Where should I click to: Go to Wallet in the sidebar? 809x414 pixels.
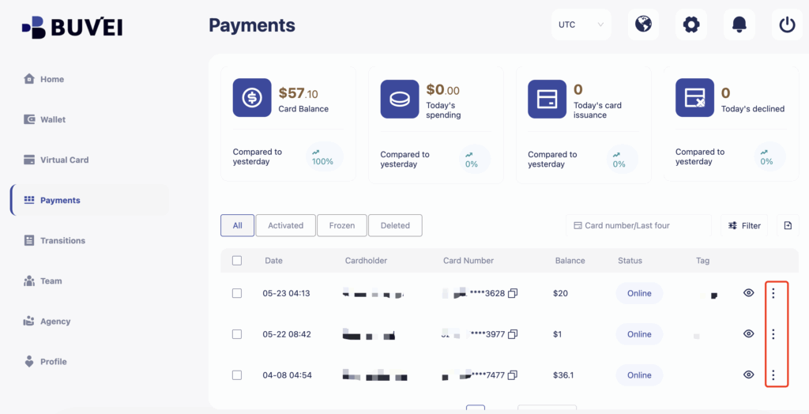point(53,119)
